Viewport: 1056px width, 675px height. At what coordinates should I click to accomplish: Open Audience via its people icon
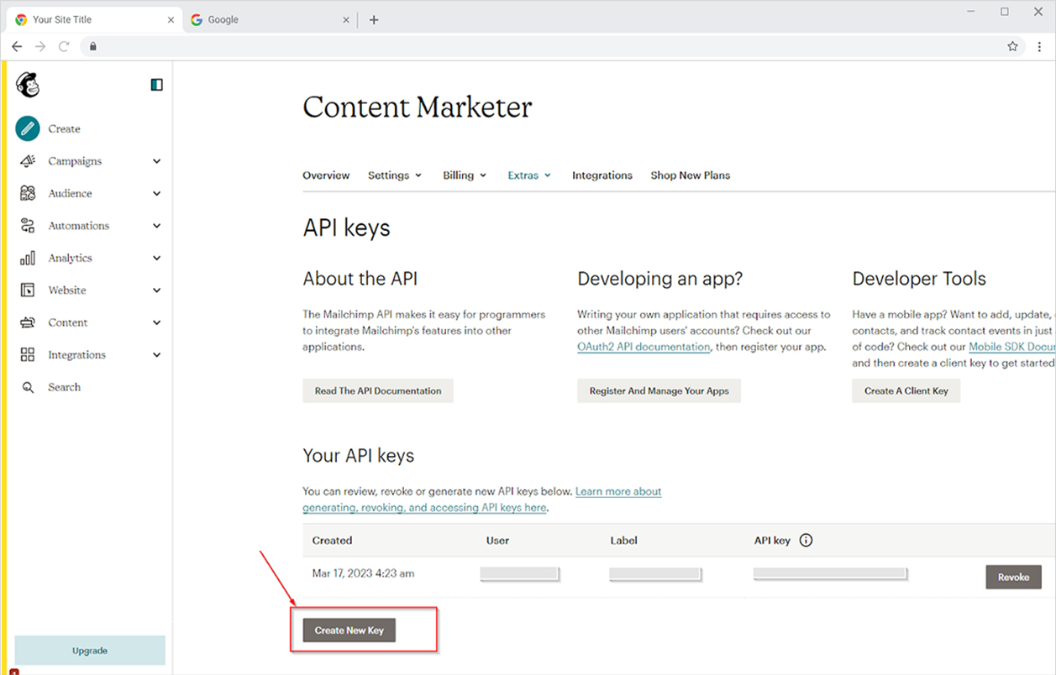pos(28,193)
